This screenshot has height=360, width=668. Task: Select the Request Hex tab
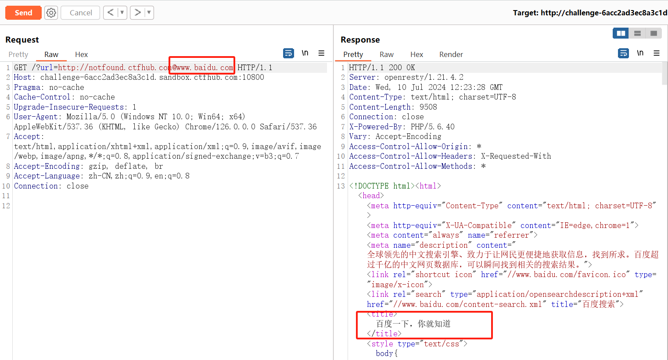tap(81, 54)
